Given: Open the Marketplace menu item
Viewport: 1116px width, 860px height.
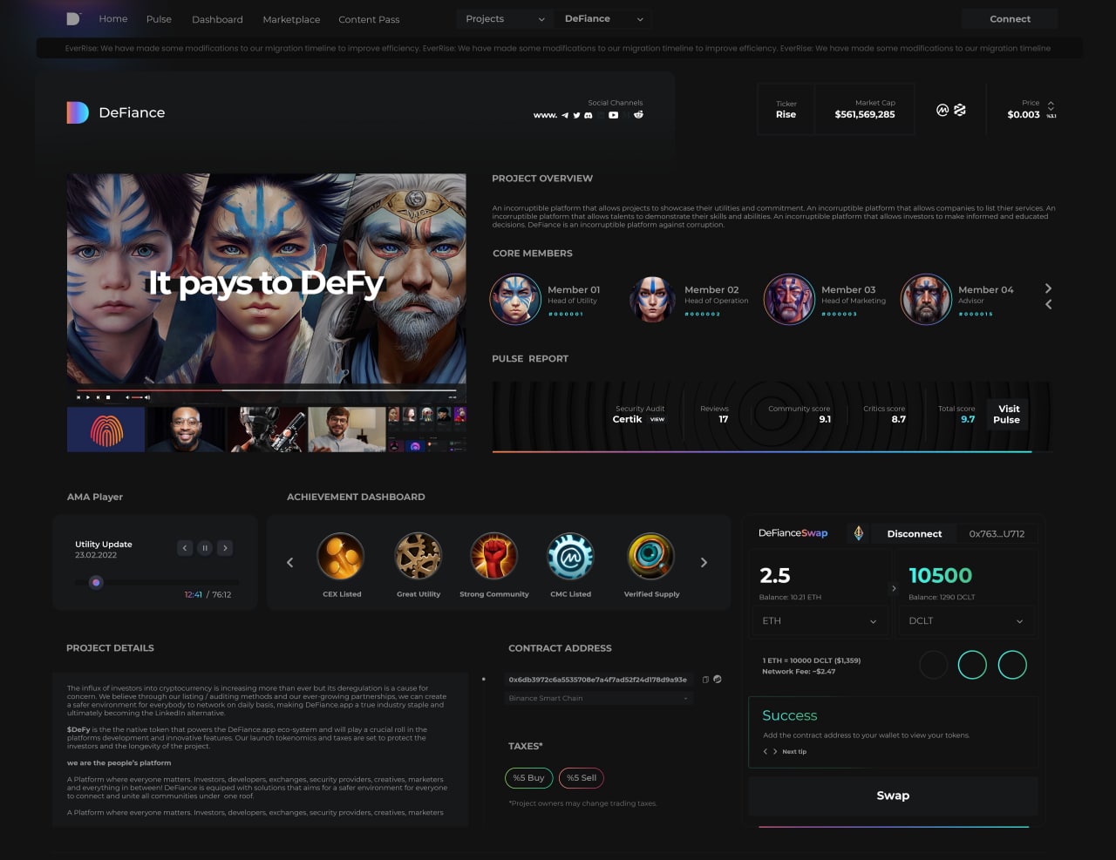Looking at the screenshot, I should 291,19.
